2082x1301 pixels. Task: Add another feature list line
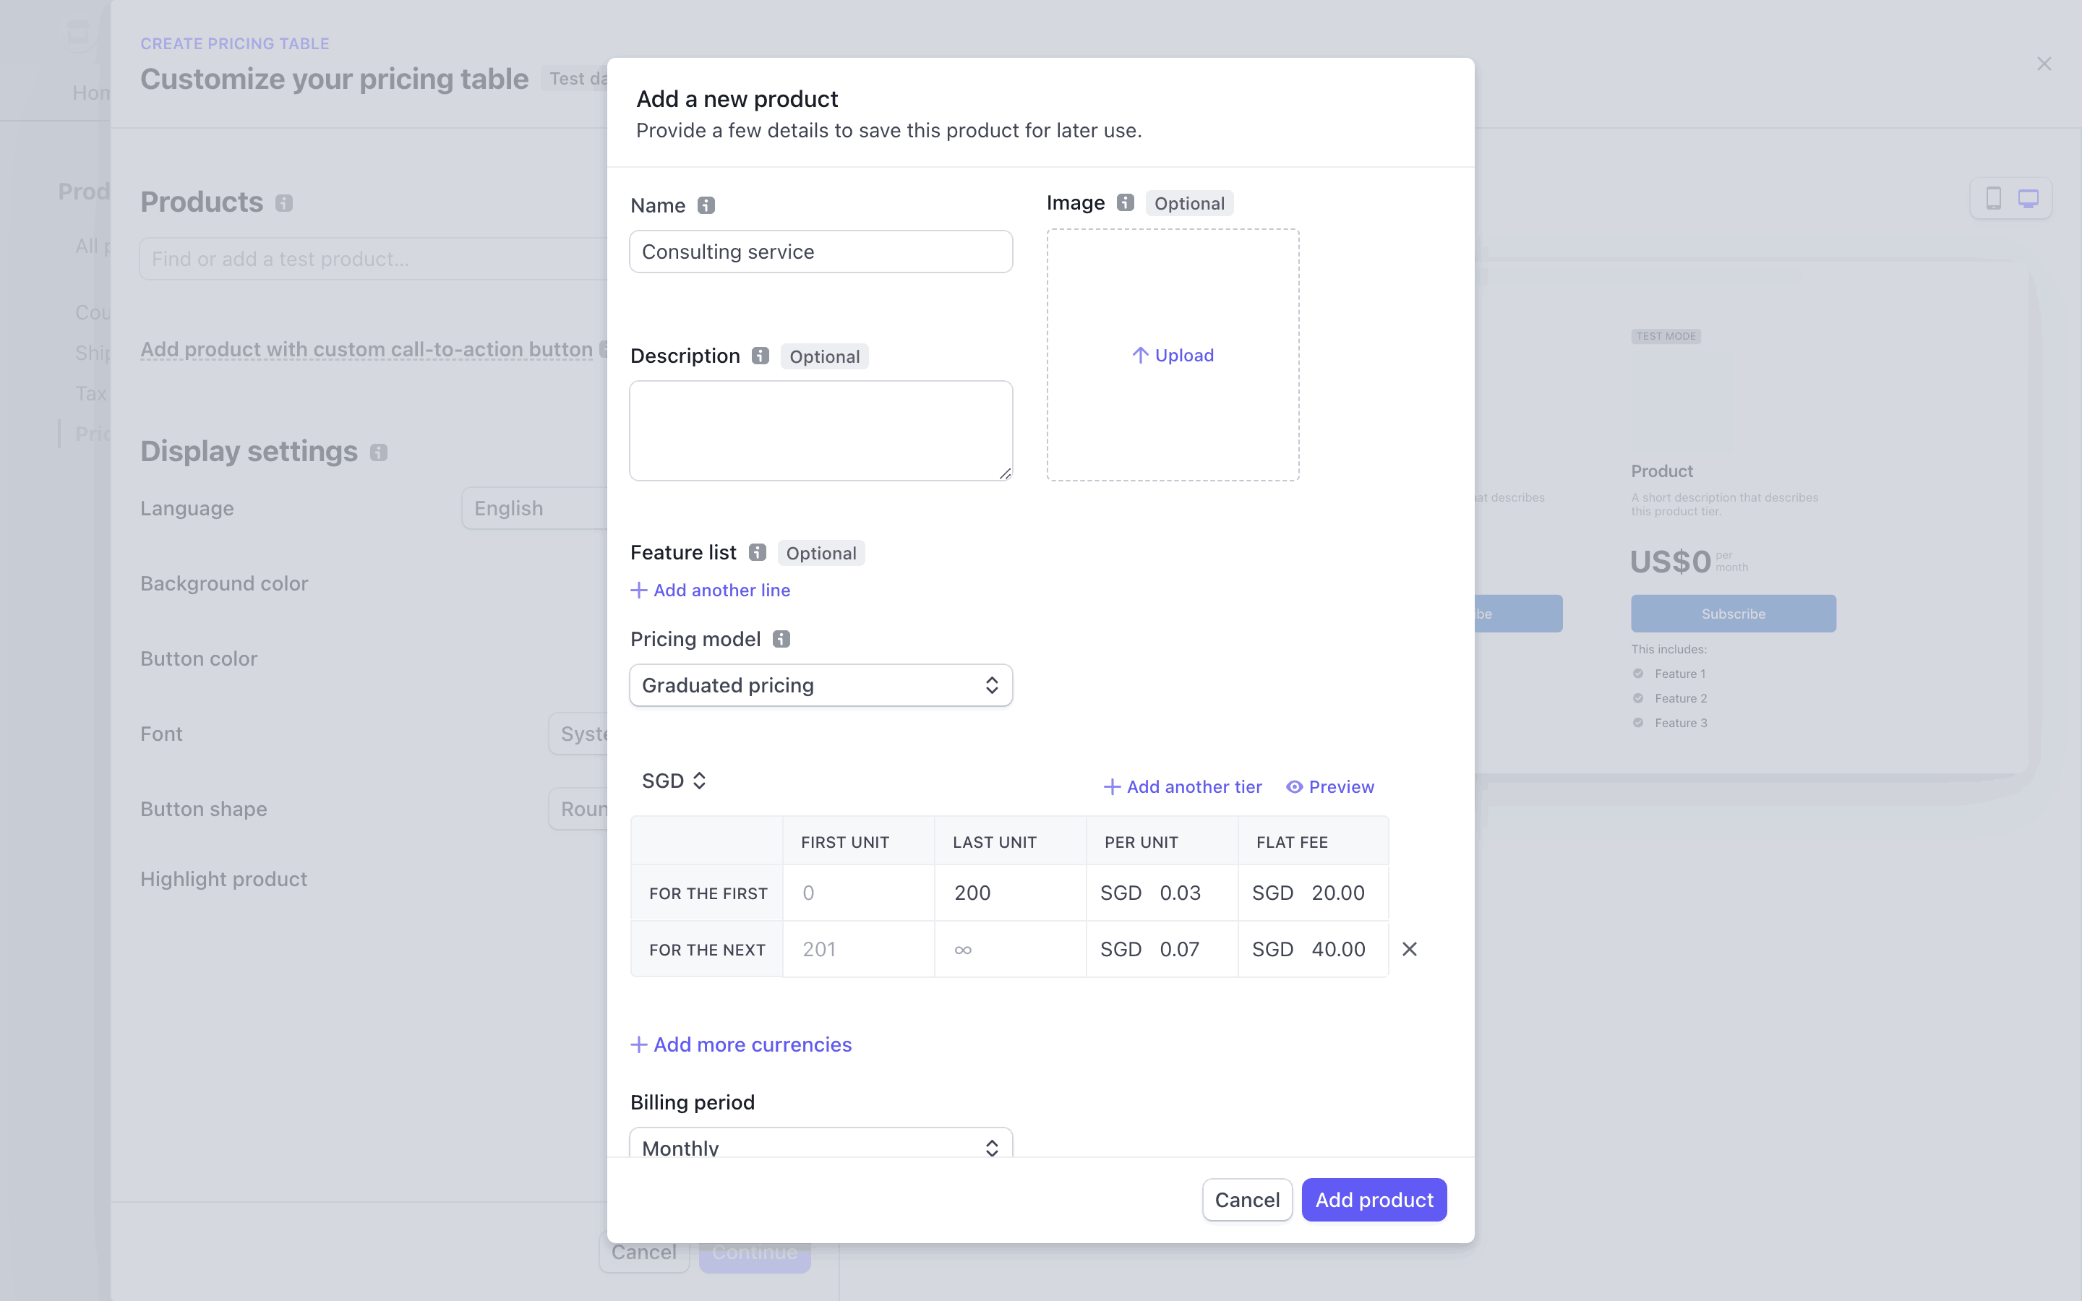click(x=709, y=591)
